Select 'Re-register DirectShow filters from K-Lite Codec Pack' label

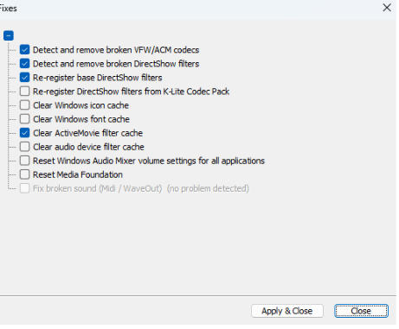pos(131,92)
